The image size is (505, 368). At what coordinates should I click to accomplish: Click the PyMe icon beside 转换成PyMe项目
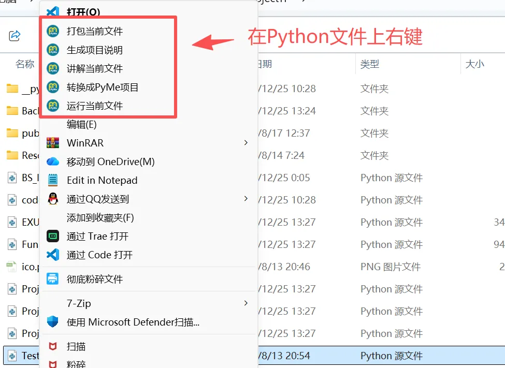53,87
